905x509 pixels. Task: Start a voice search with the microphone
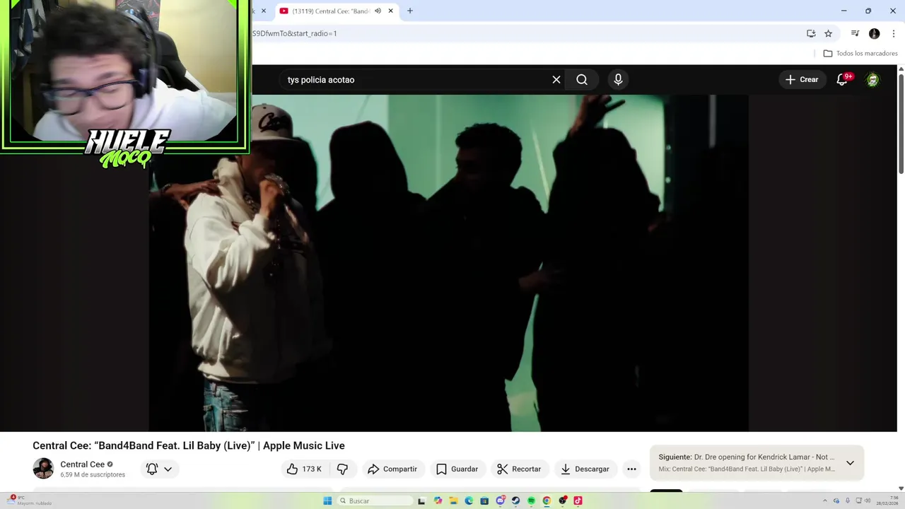[x=618, y=80]
